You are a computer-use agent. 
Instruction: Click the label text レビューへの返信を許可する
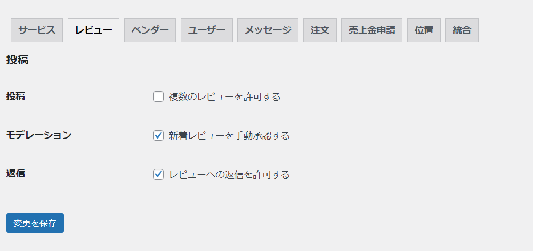229,174
